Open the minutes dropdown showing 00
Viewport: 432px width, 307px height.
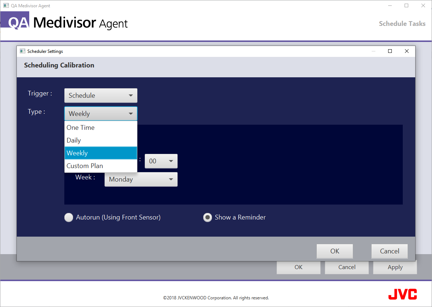[x=161, y=161]
